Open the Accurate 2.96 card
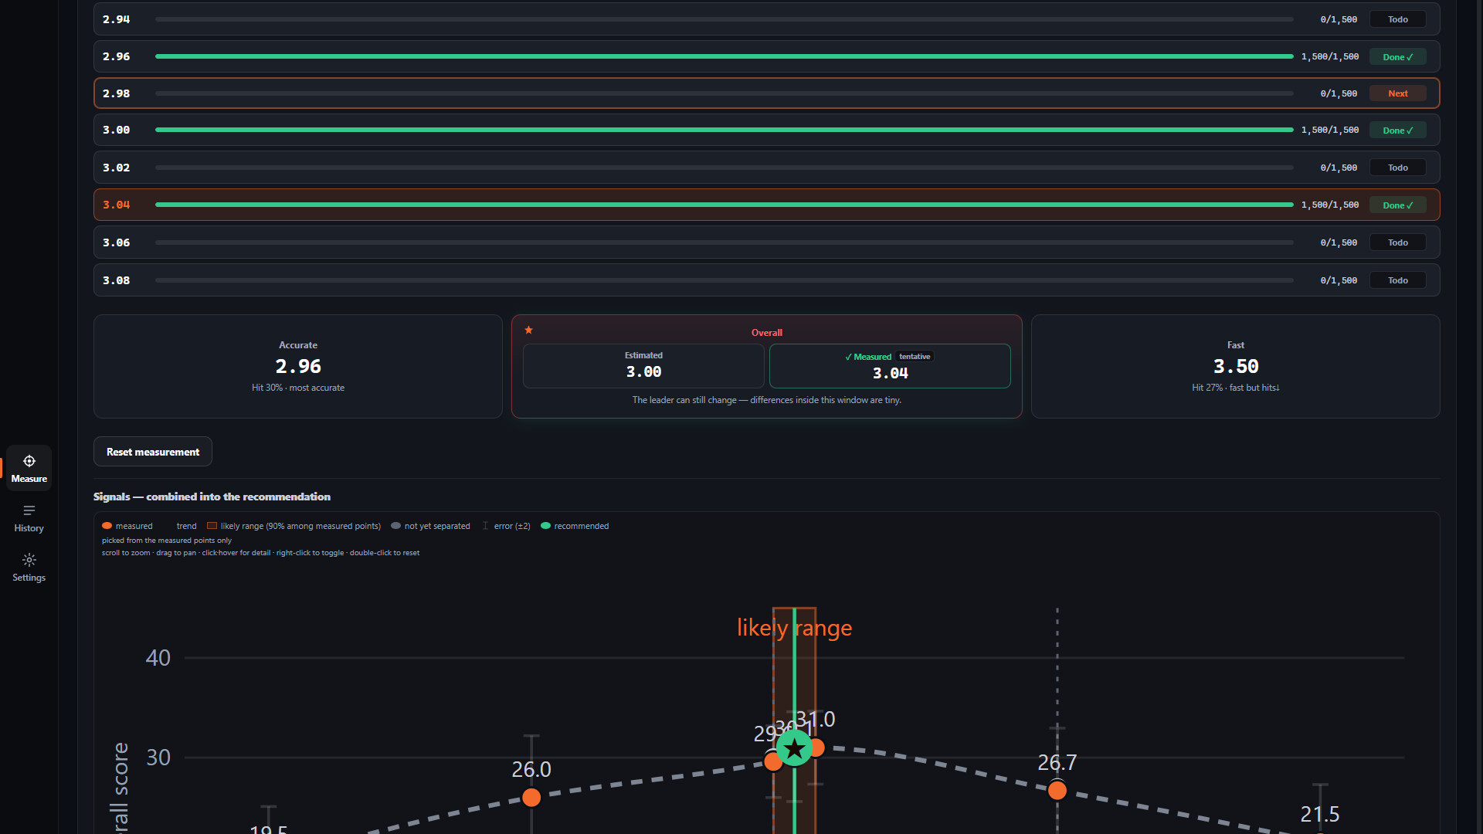Image resolution: width=1483 pixels, height=834 pixels. (x=298, y=366)
